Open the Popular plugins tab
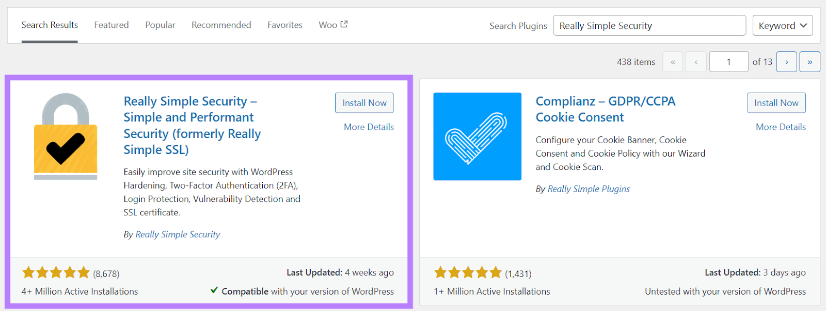The height and width of the screenshot is (311, 826). (x=160, y=25)
